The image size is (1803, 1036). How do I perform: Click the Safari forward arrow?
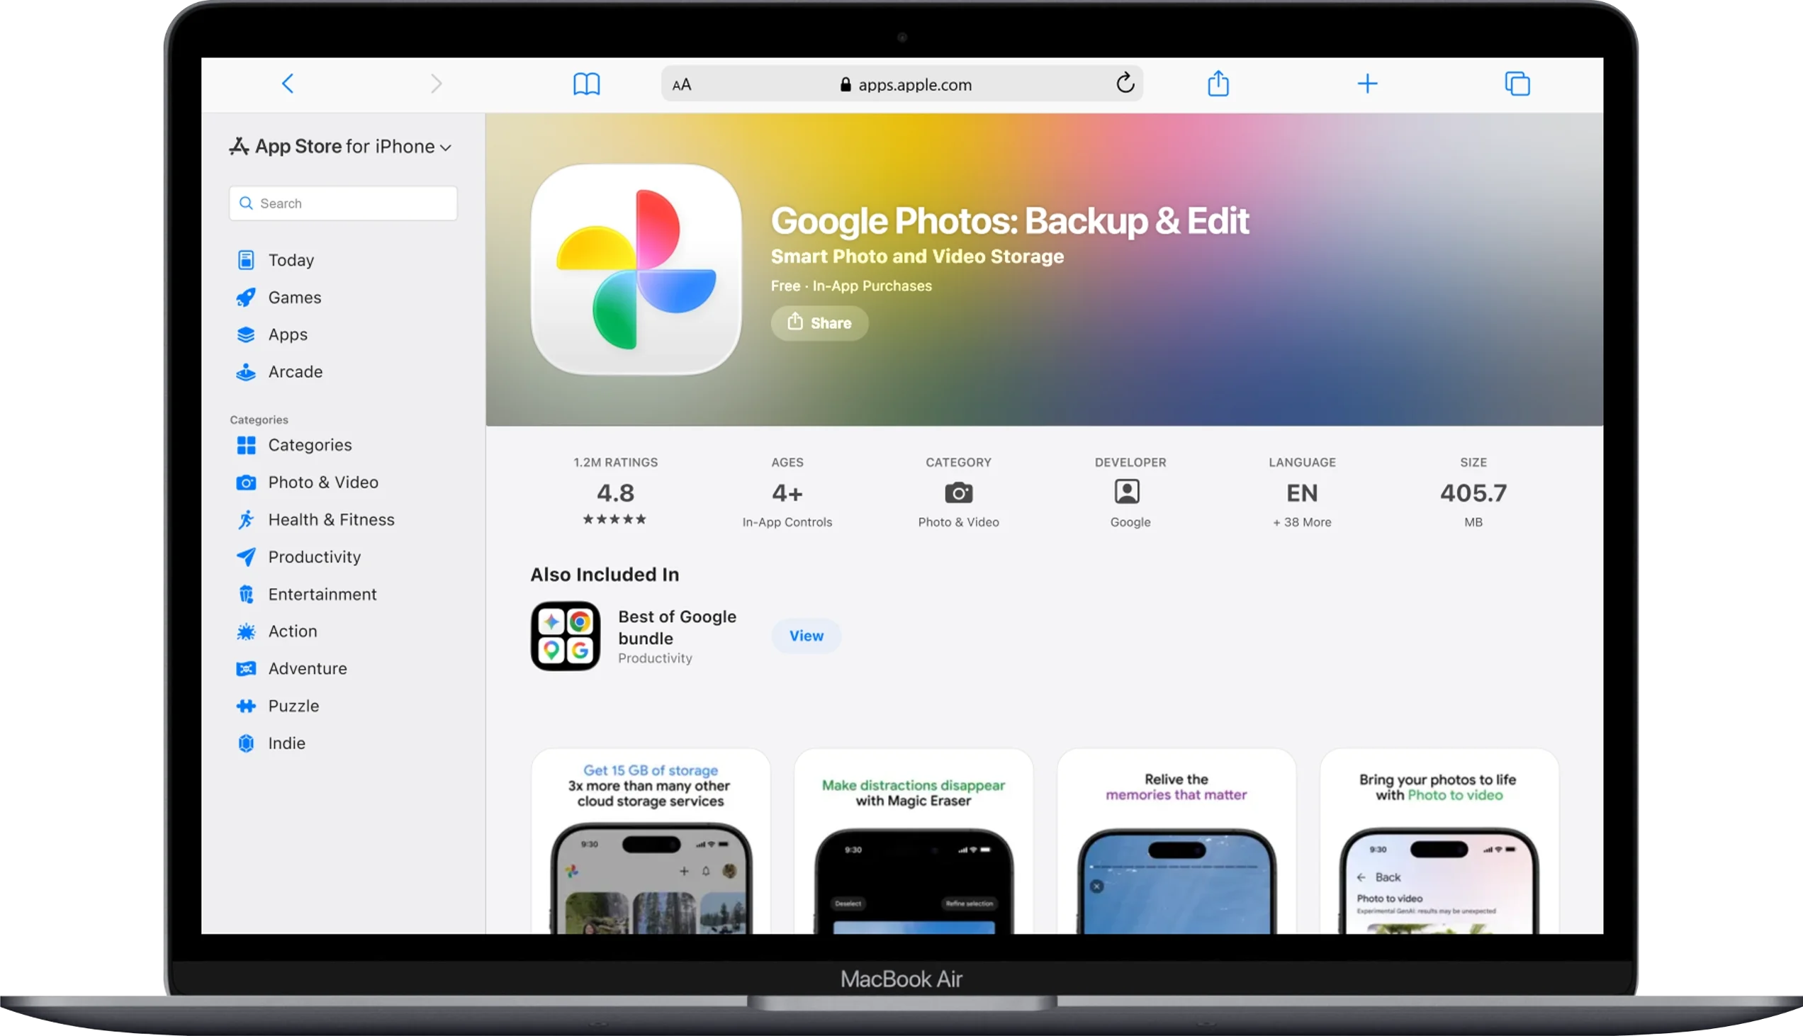click(436, 84)
